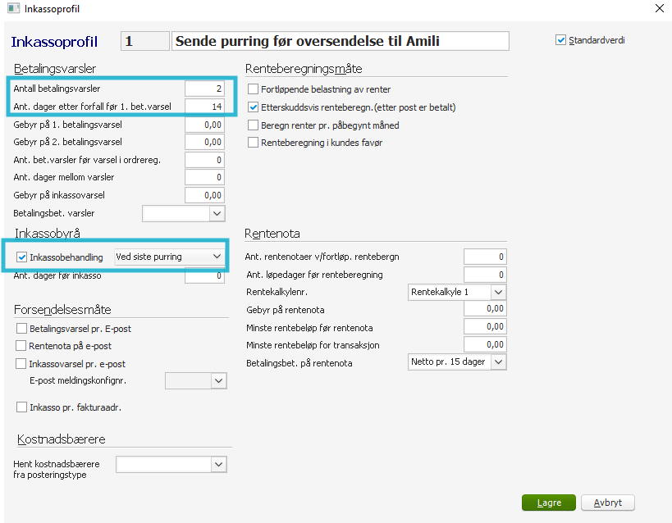Click Minste rentebeløp før rentenota field
The width and height of the screenshot is (672, 523).
click(485, 327)
